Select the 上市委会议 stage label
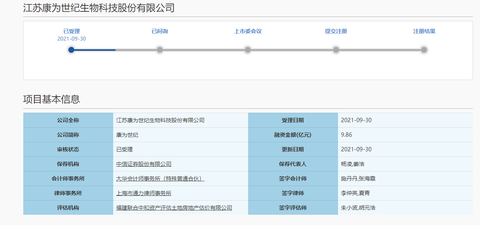 pyautogui.click(x=248, y=31)
